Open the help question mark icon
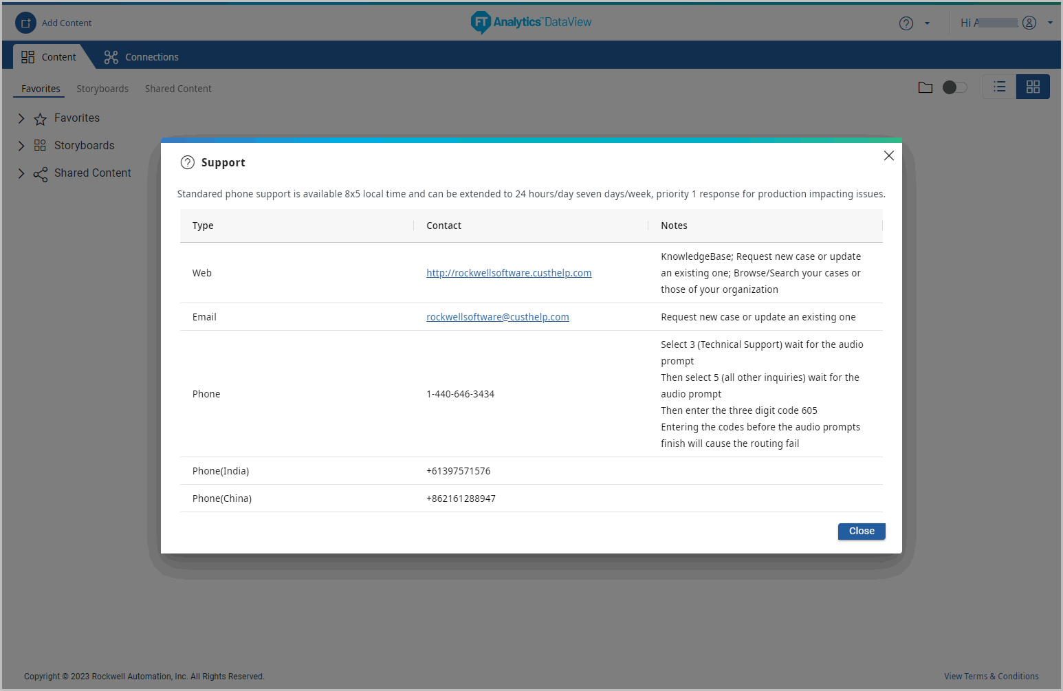 [x=906, y=23]
